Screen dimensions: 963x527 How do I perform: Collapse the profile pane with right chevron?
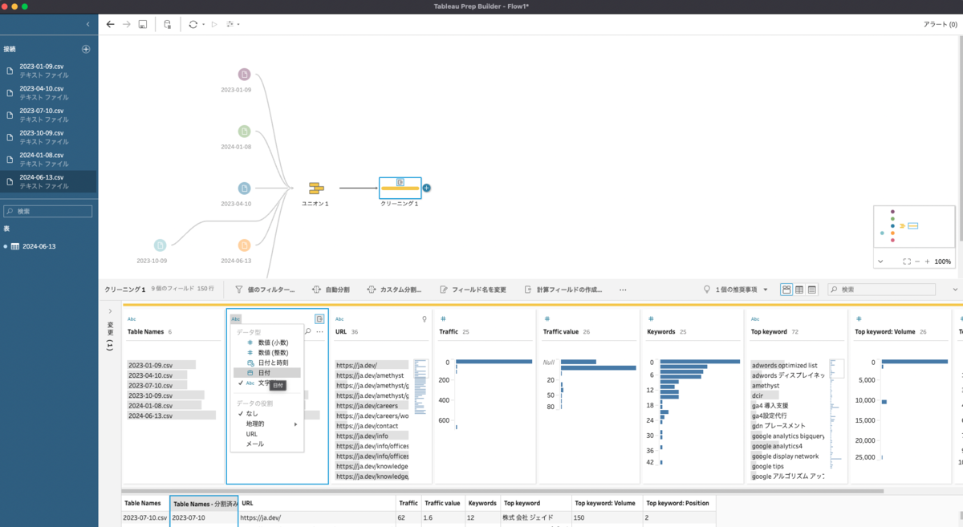tap(955, 290)
